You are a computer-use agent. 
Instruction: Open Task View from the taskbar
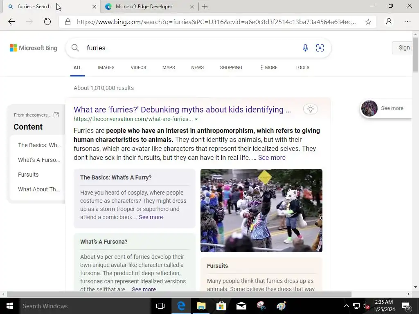(x=160, y=306)
